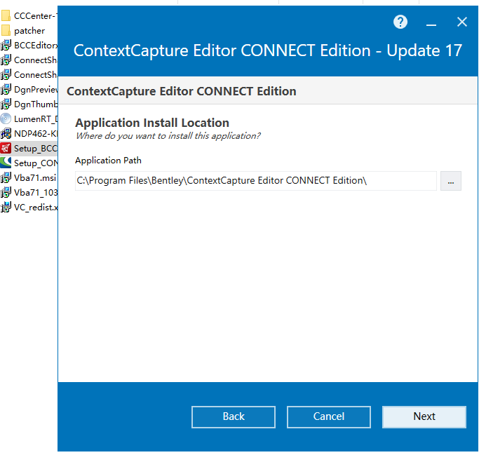The width and height of the screenshot is (479, 455).
Task: Click the Next button in the installer
Action: 424,416
